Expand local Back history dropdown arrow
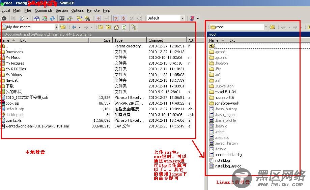The image size is (310, 190). [x=80, y=27]
